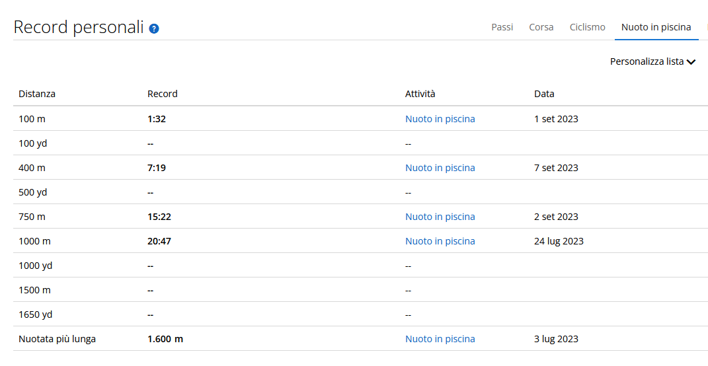This screenshot has width=708, height=366.
Task: Click the 1:32 record time value
Action: coord(157,119)
